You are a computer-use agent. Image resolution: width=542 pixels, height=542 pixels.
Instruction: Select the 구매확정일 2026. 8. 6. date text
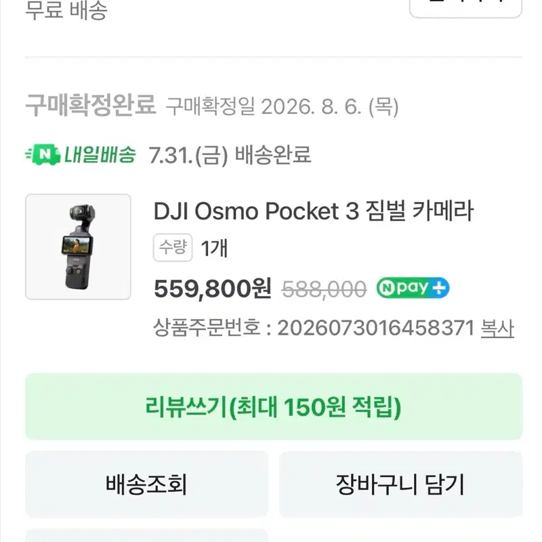282,106
